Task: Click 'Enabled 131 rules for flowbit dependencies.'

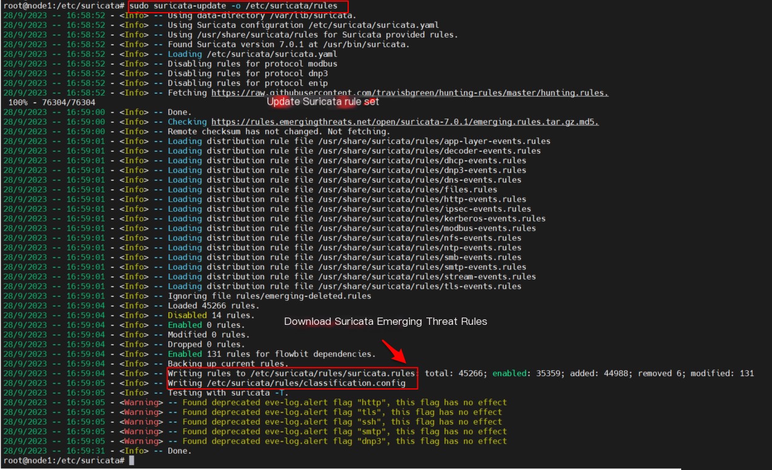Action: (x=272, y=354)
